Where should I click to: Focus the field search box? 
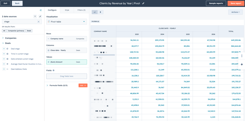(x=22, y=22)
